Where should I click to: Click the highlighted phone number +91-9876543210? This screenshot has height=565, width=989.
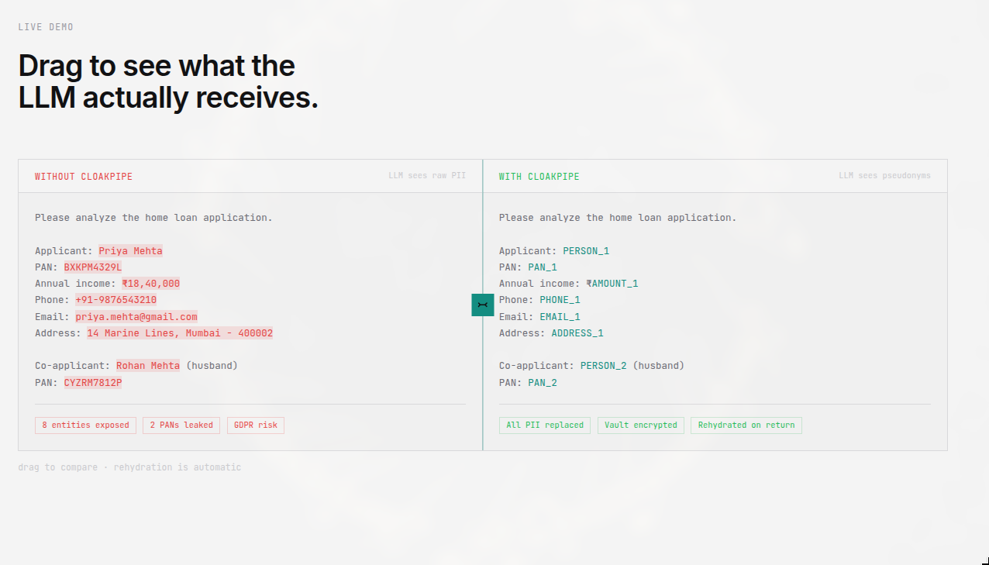115,299
